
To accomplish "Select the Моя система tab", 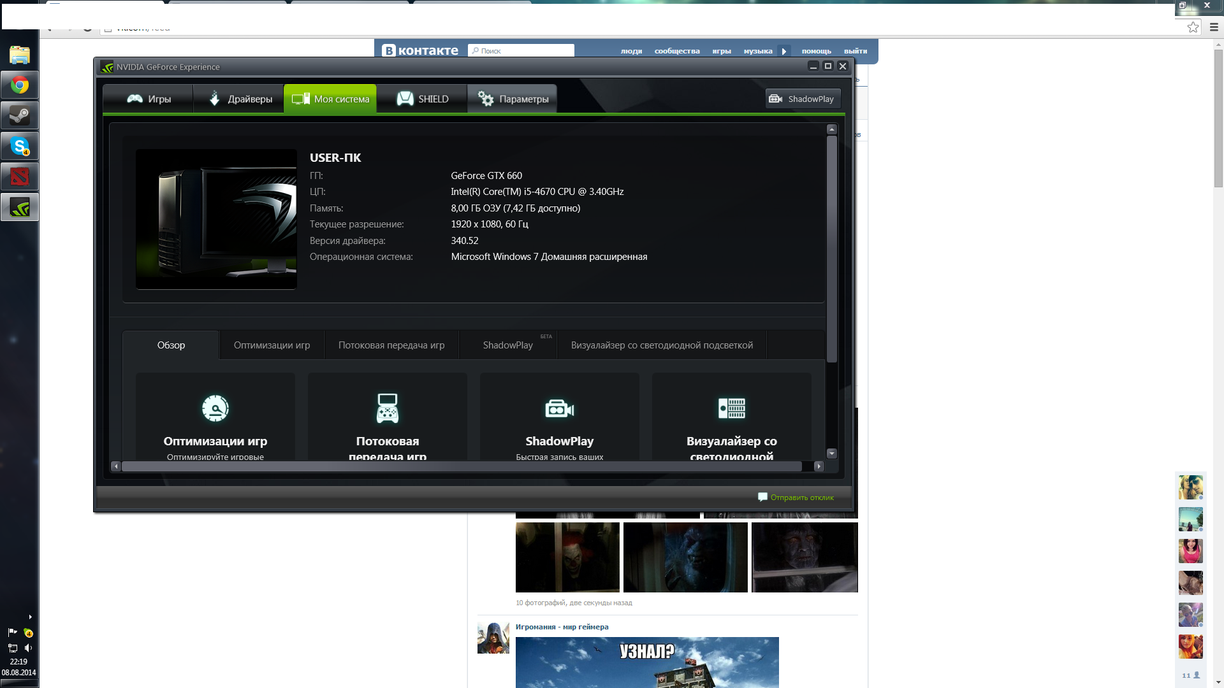I will coord(330,99).
